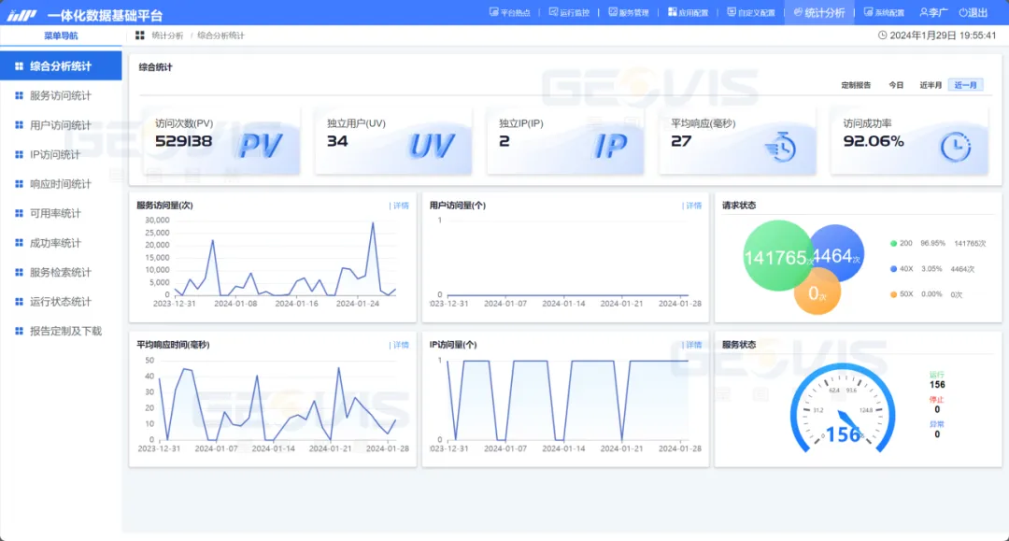
Task: Click the 定制报告 button
Action: click(856, 85)
